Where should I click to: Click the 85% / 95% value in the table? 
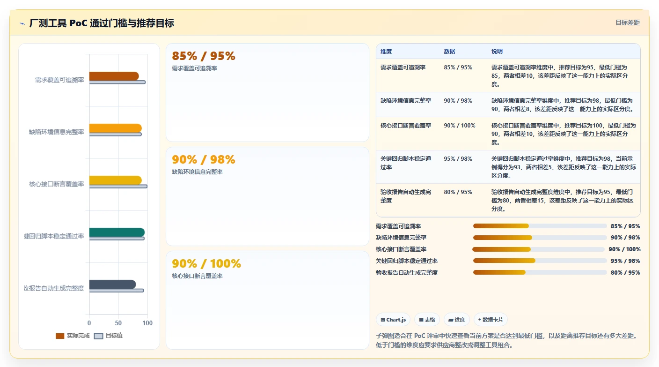458,67
